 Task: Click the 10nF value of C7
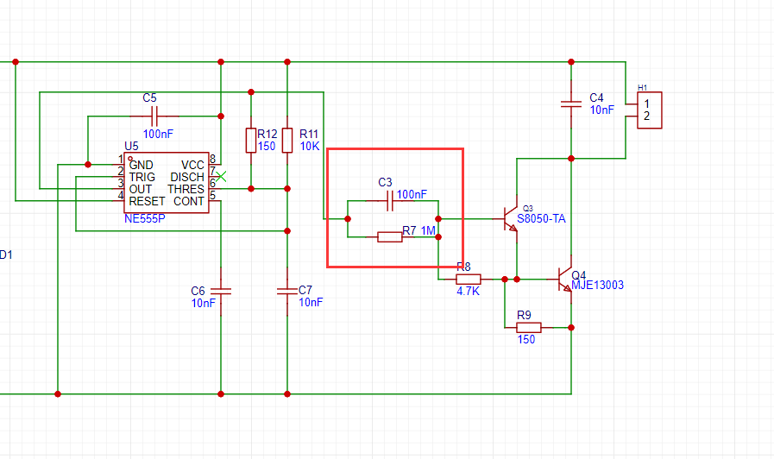coord(311,302)
